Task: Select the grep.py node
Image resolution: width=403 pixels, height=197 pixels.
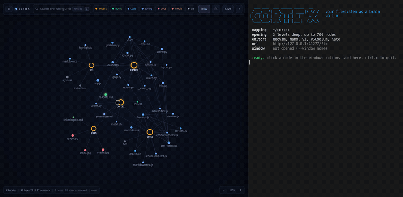Action: coord(117,75)
